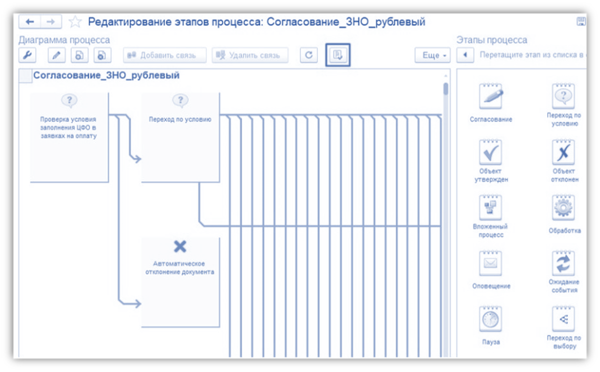Go back with the left arrow button
This screenshot has width=600, height=372.
point(29,22)
